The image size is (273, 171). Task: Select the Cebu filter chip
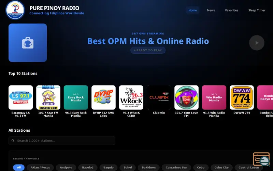201,168
